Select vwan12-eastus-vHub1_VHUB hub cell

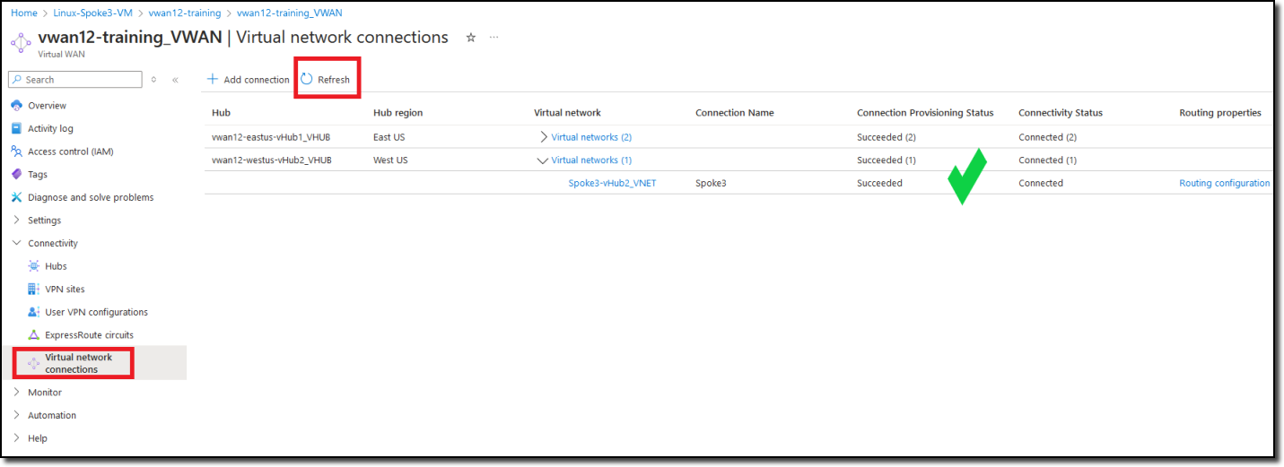click(x=272, y=137)
